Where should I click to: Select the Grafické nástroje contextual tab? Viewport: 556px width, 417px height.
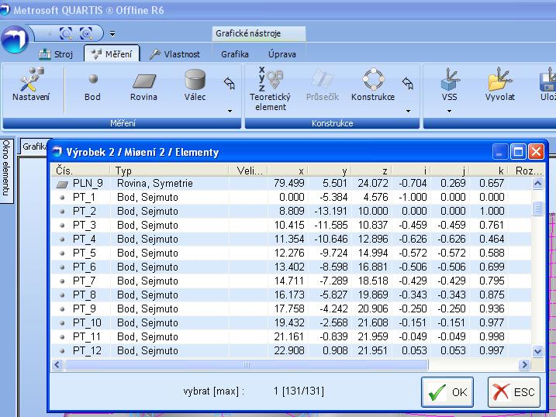click(x=258, y=33)
